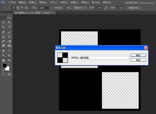Select the Rectangular Marquee tool
The image size is (156, 114).
3,18
